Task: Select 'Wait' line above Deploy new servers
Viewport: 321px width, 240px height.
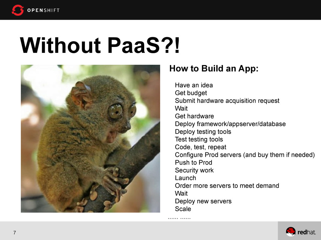Action: pos(181,193)
